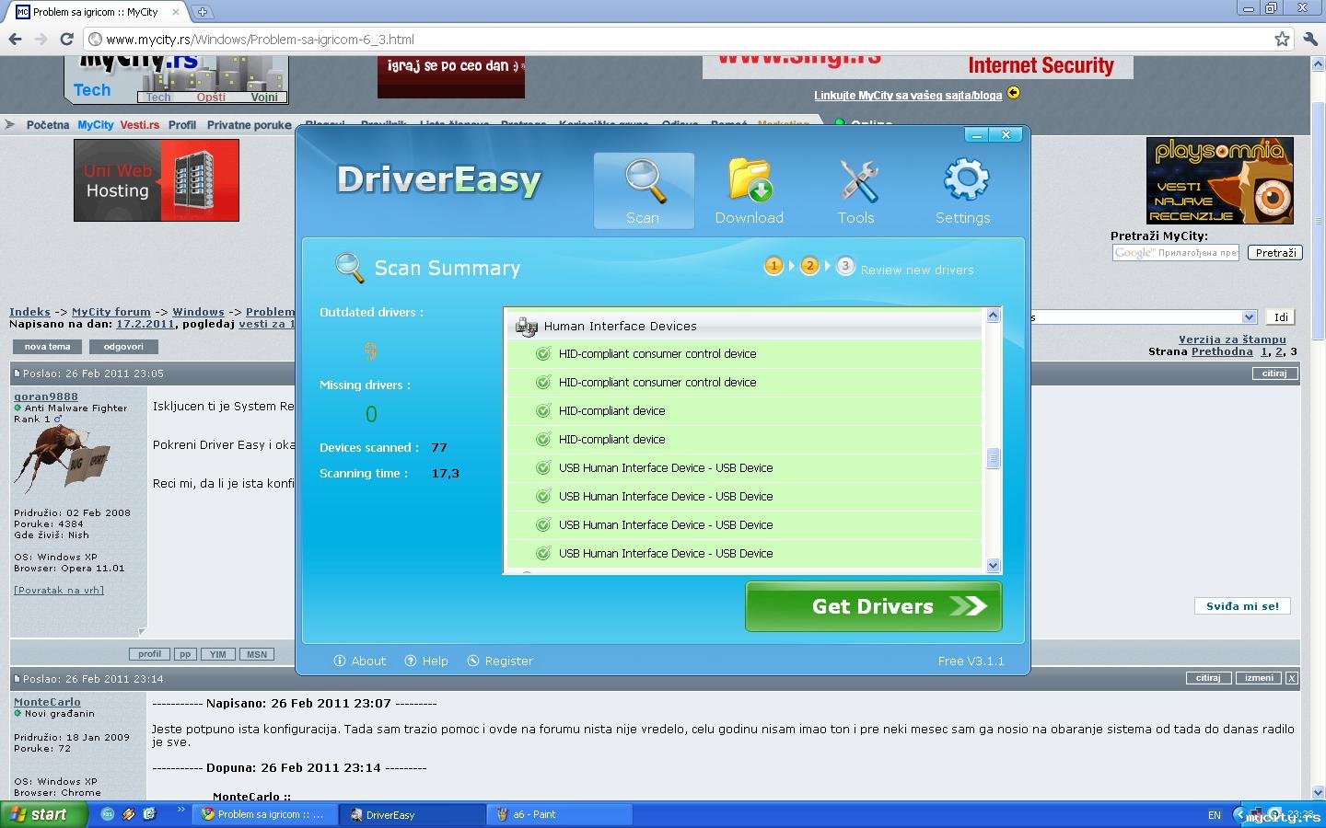Viewport: 1326px width, 828px height.
Task: Open the Settings gear icon
Action: [x=966, y=179]
